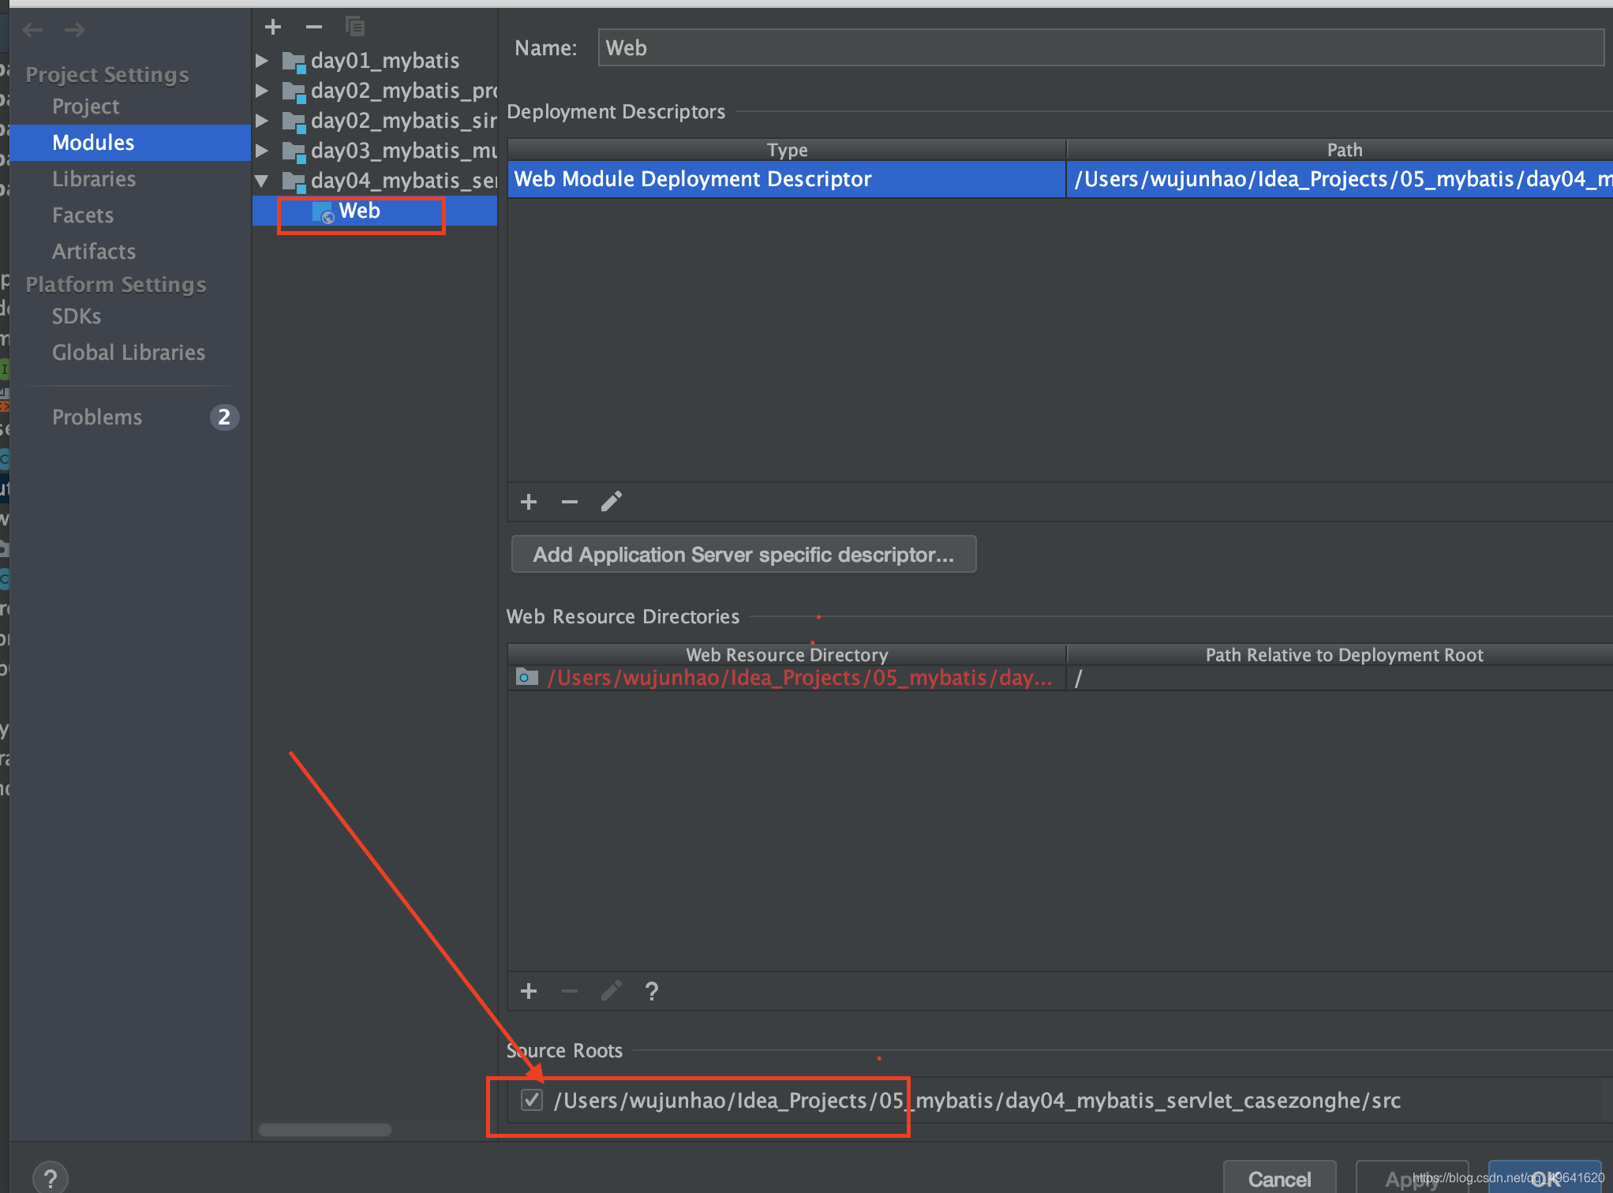The height and width of the screenshot is (1193, 1613).
Task: Add a new deployment descriptor
Action: point(529,502)
